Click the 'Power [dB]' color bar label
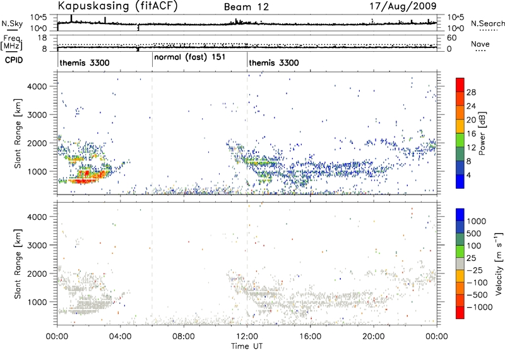505x350 pixels. point(482,133)
